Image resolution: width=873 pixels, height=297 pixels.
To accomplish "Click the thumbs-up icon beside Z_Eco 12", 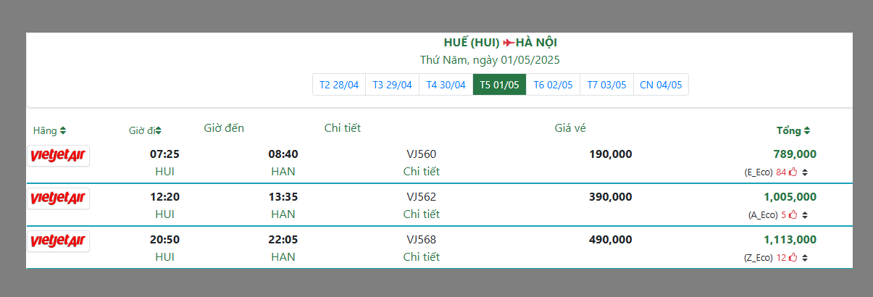I will pos(793,258).
